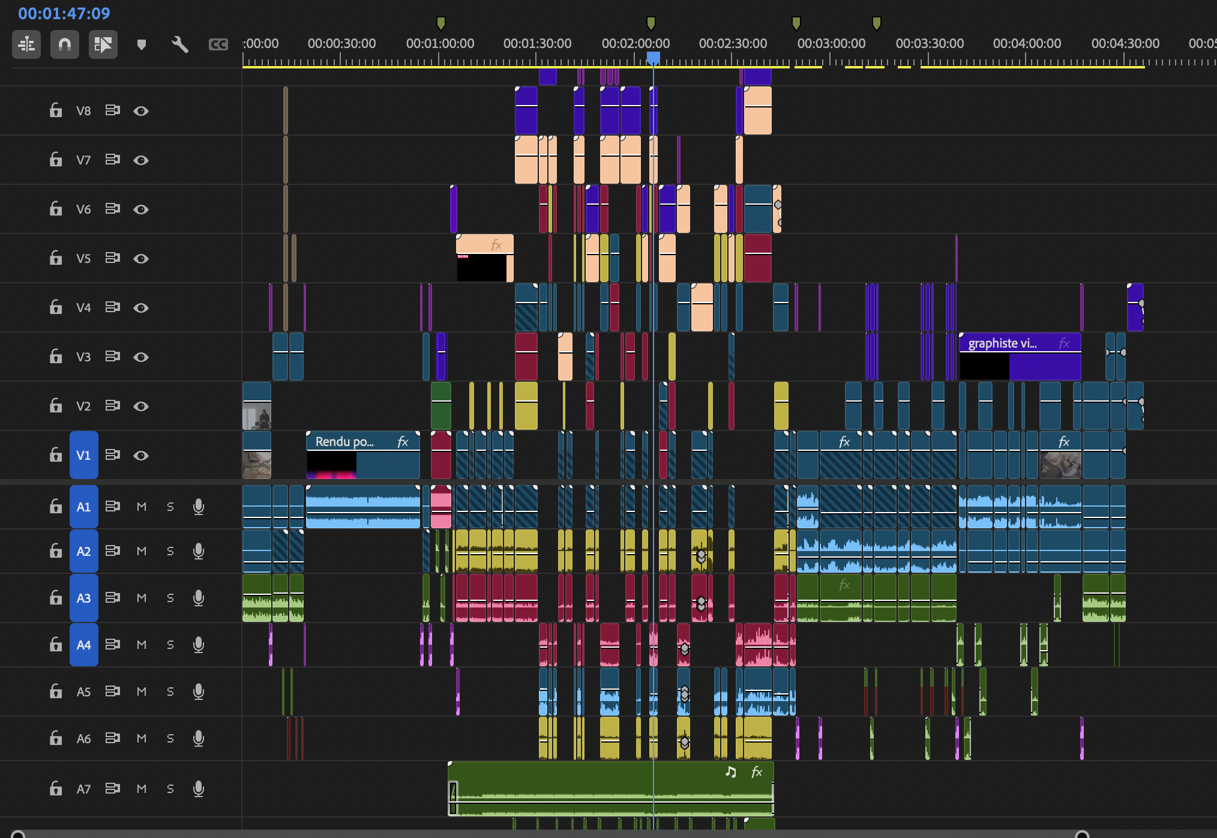Solo audio track A5
Viewport: 1217px width, 838px height.
[x=170, y=692]
